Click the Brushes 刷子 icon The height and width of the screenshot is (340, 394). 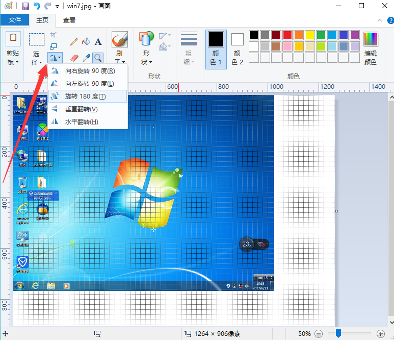(120, 39)
